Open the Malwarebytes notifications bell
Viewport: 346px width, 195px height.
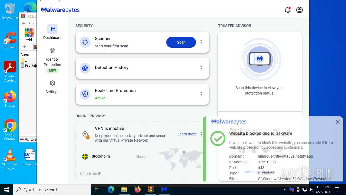[288, 10]
